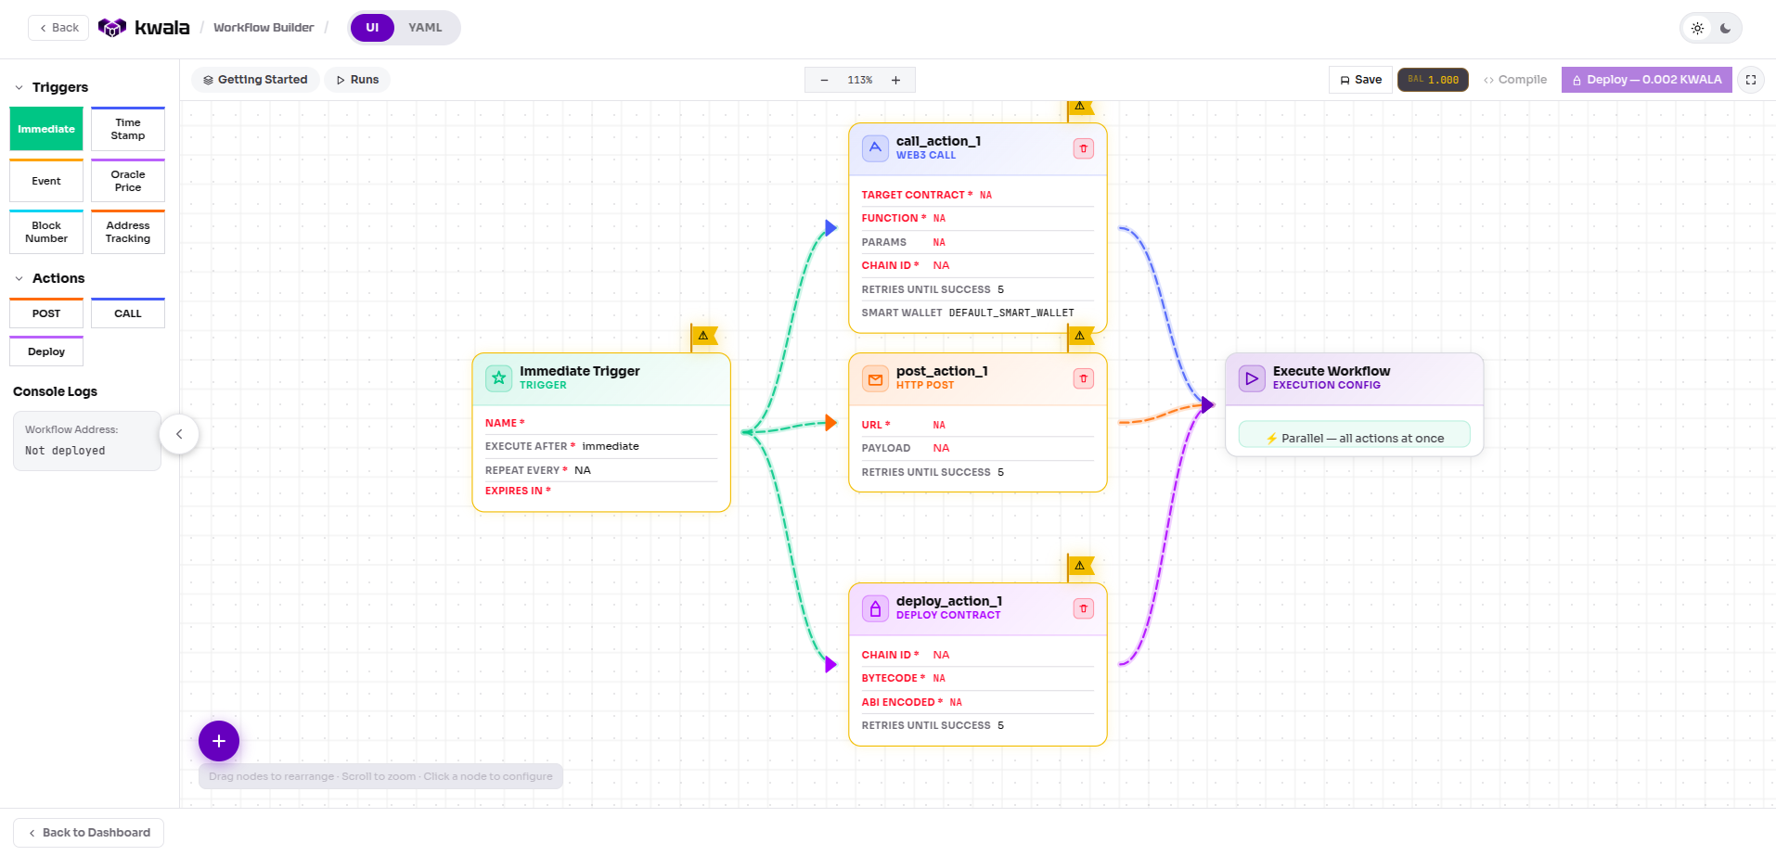Image resolution: width=1776 pixels, height=856 pixels.
Task: Add a CALL action
Action: [x=128, y=313]
